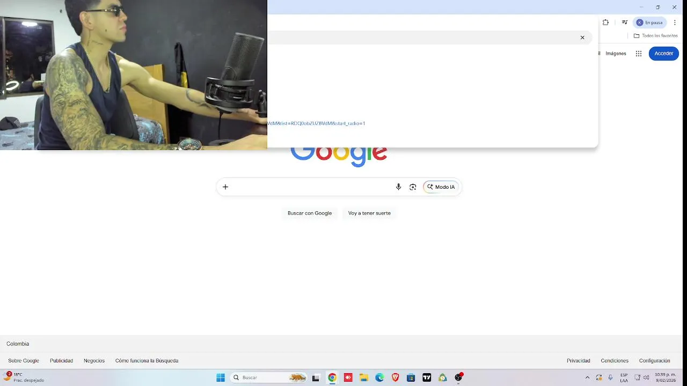Open Chrome's three-dot menu
687x386 pixels.
click(x=675, y=23)
